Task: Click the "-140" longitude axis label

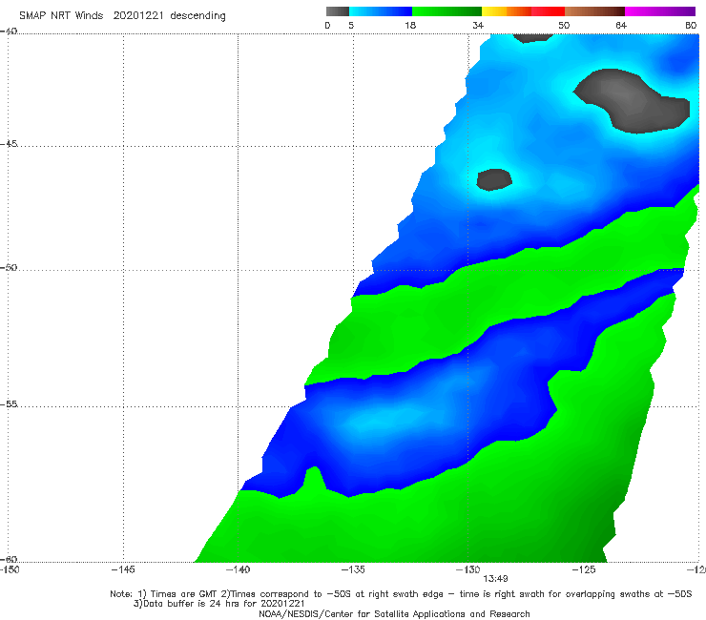Action: pyautogui.click(x=238, y=569)
